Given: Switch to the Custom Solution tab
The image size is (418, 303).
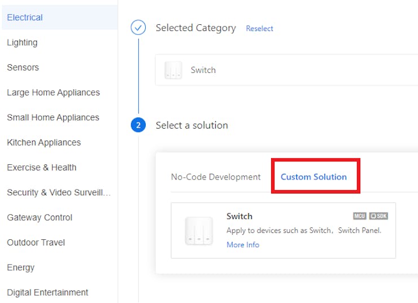Looking at the screenshot, I should click(x=313, y=177).
